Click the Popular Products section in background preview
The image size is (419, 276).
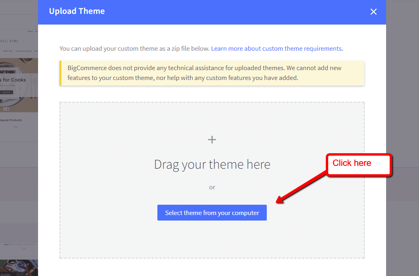[x=11, y=120]
